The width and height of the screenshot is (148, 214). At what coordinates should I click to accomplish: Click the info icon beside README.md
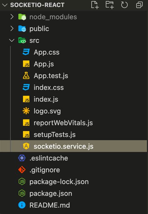click(22, 205)
